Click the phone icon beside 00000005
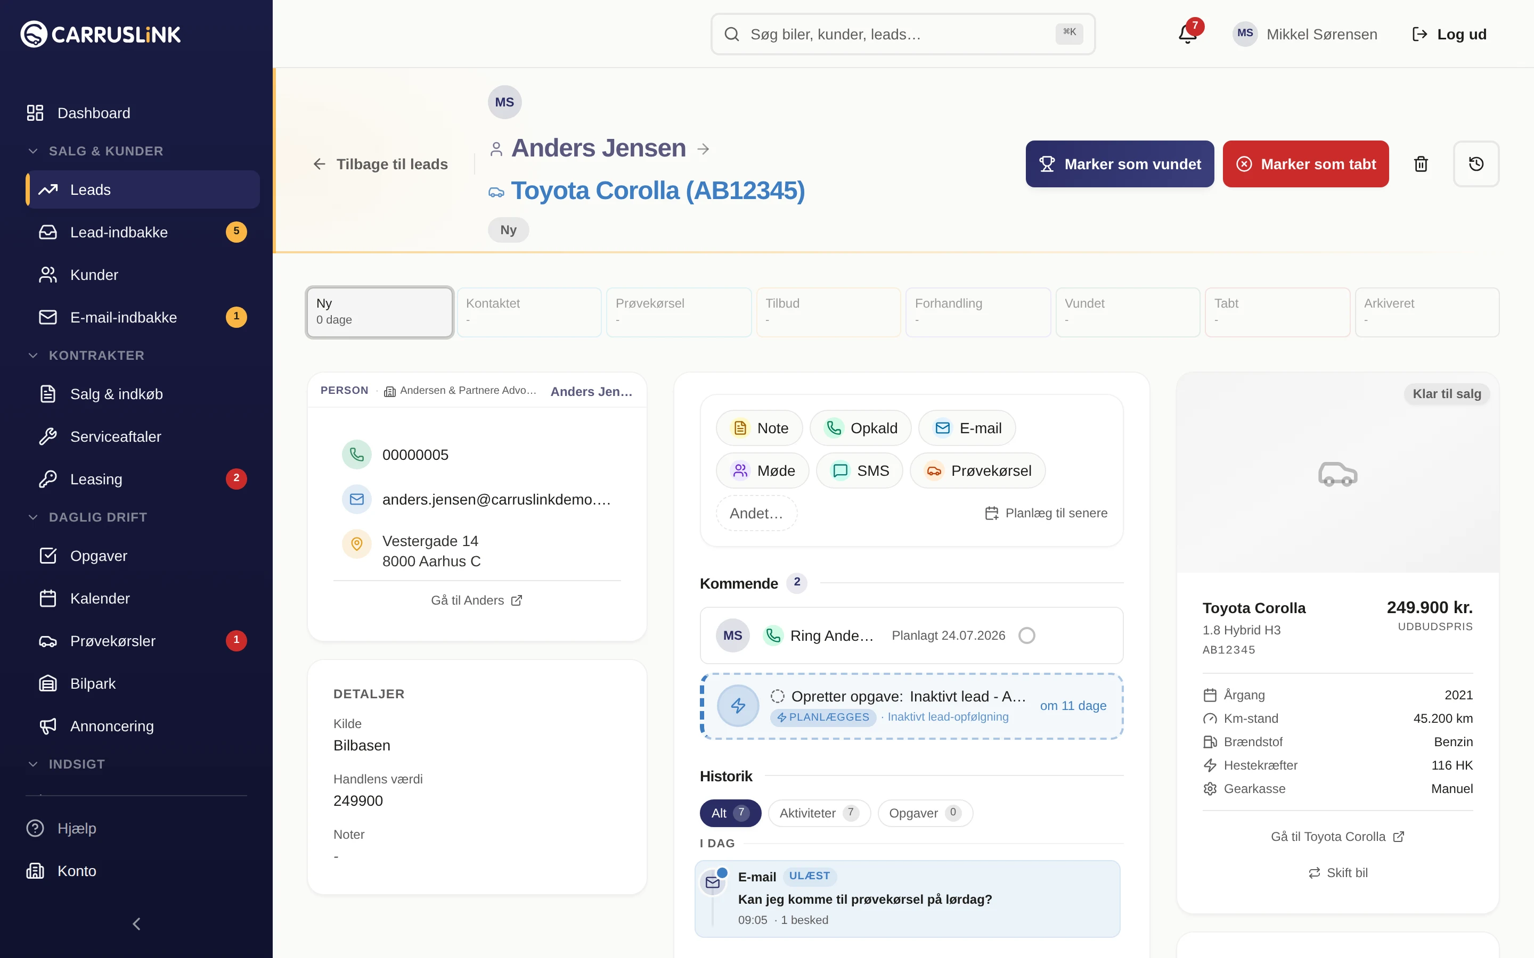1534x958 pixels. pyautogui.click(x=357, y=455)
